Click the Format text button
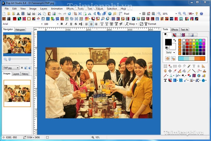Viewport: 211px width, 141px height. point(150,24)
